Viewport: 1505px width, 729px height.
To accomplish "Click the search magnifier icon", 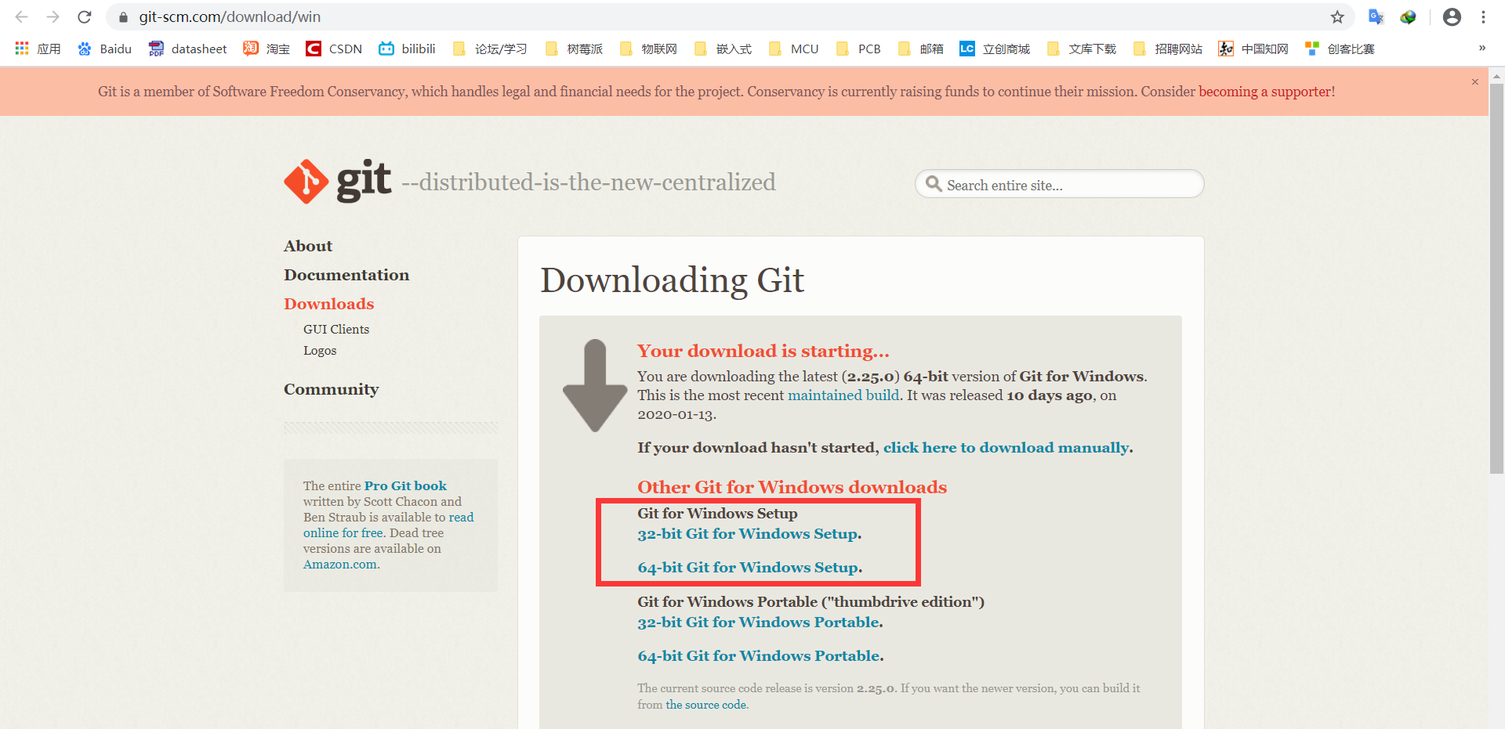I will click(934, 184).
